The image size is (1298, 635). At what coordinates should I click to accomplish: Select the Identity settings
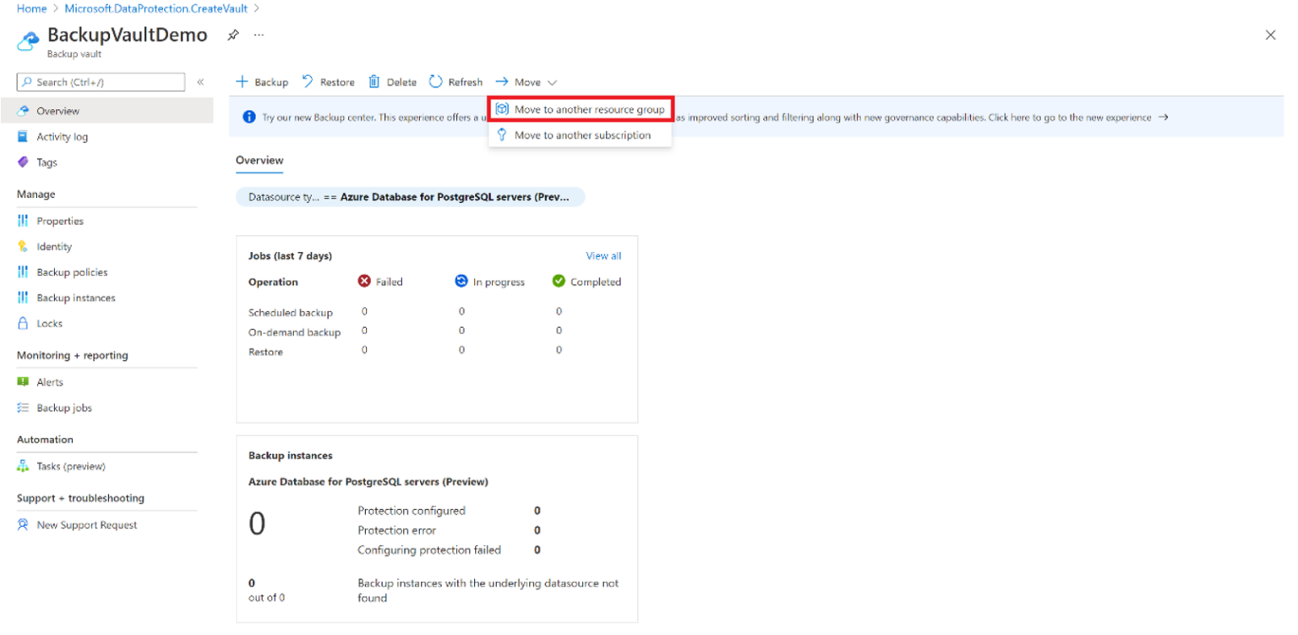[52, 246]
